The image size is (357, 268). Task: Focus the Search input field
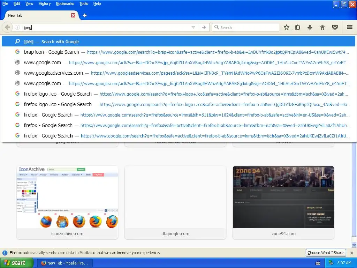point(245,27)
